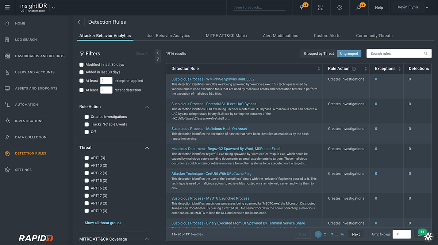Open the top bar gear settings icon
The width and height of the screenshot is (438, 245).
(x=340, y=7)
